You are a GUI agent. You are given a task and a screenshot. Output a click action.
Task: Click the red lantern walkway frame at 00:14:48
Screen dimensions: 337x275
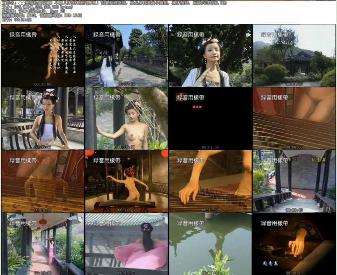(x=43, y=244)
